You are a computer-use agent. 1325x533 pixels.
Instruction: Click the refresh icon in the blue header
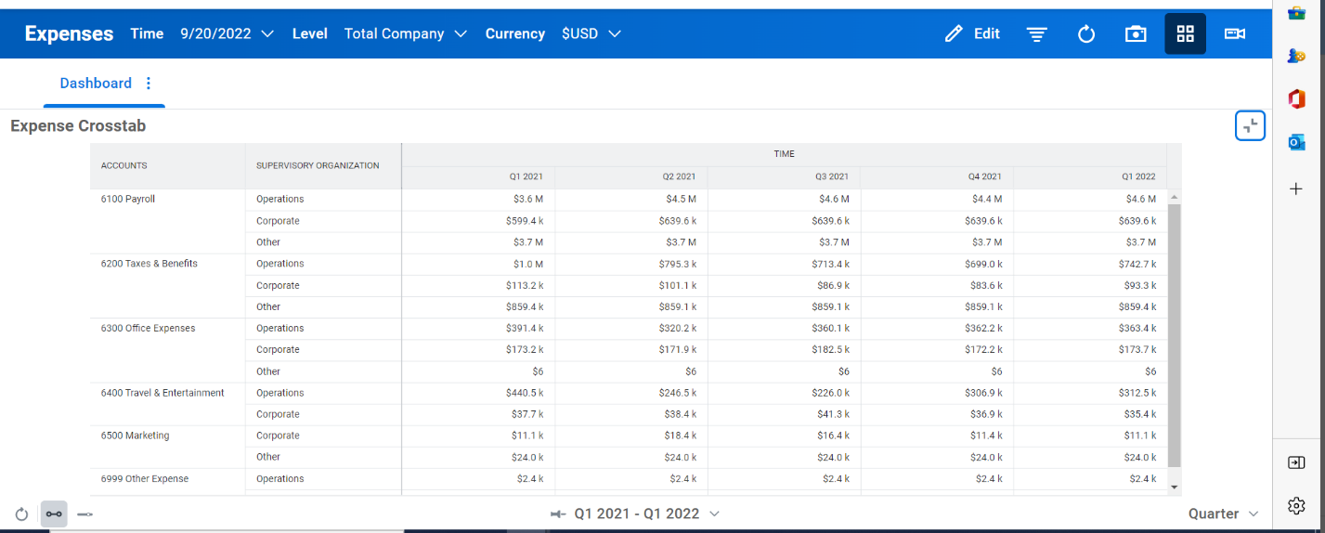click(1086, 34)
